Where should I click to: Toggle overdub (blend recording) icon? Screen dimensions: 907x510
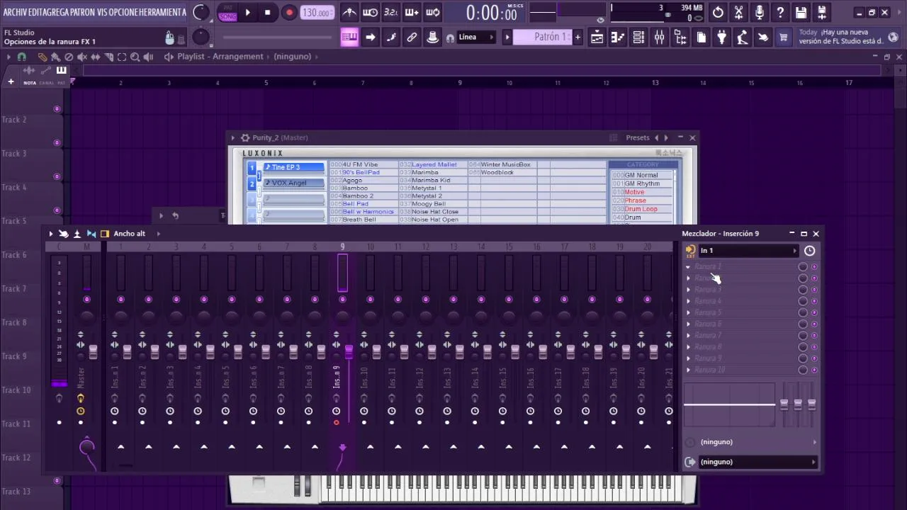(x=412, y=13)
